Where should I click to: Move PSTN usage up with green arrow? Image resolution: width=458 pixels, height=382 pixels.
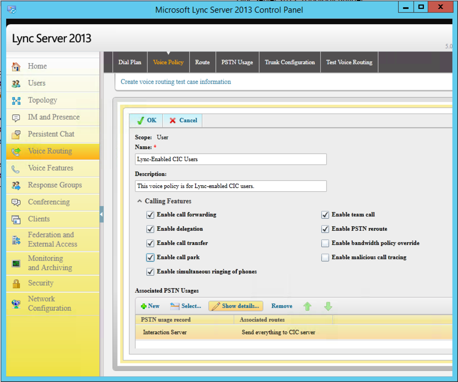[308, 306]
